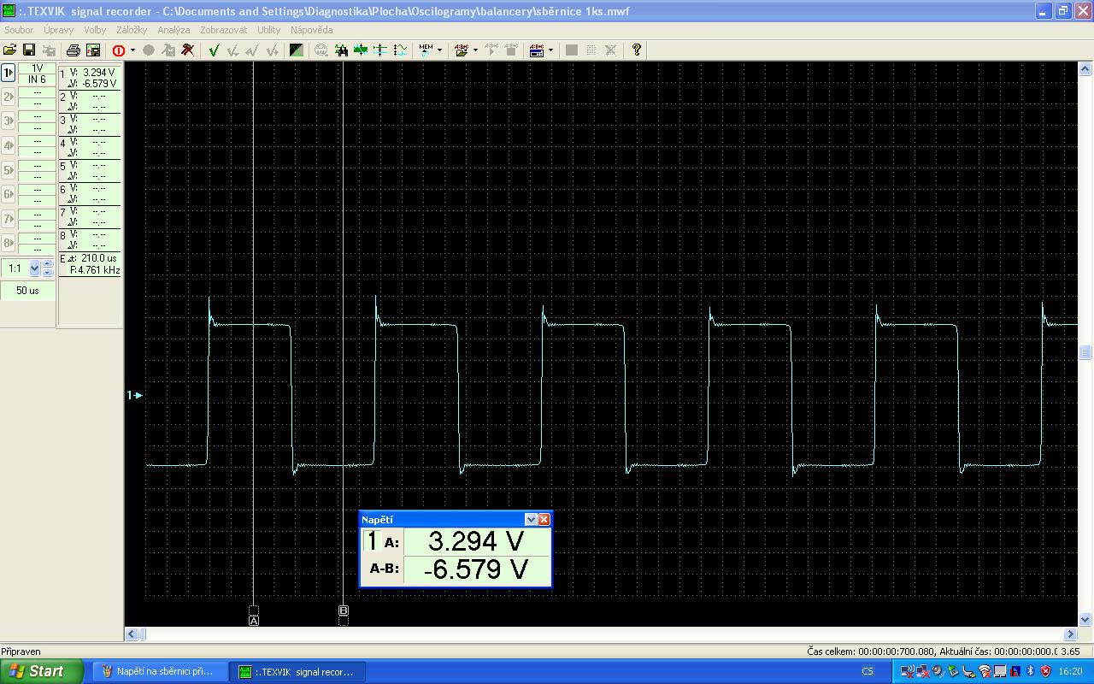Open the Soubor menu
The height and width of the screenshot is (684, 1094).
(19, 30)
